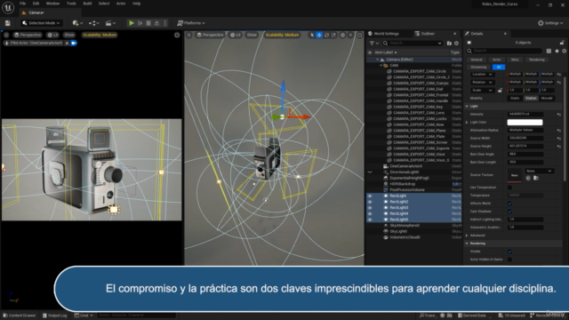Toggle visibility eye of RectLight3 row
Image resolution: width=569 pixels, height=320 pixels.
point(370,207)
